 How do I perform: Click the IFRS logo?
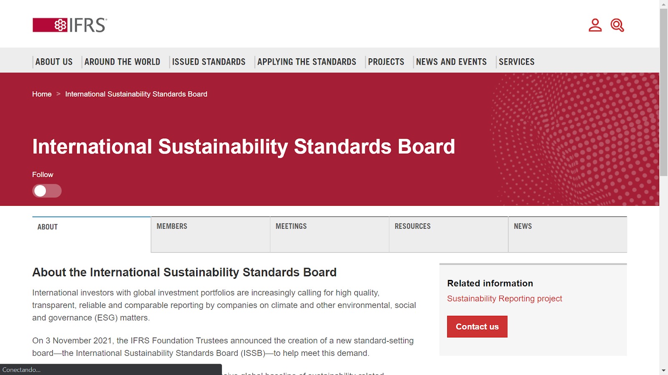(70, 25)
